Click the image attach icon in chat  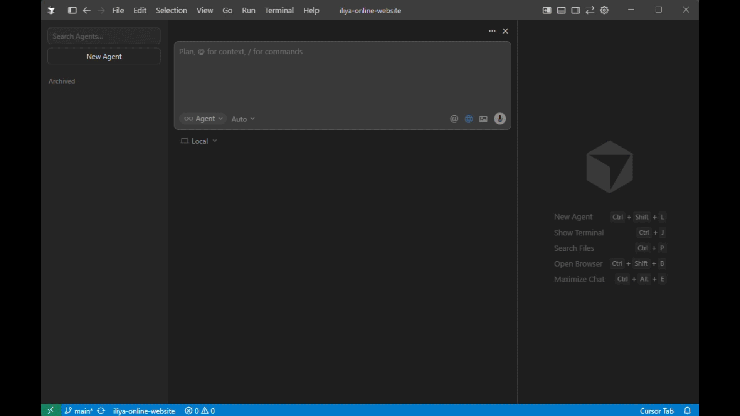(x=483, y=119)
